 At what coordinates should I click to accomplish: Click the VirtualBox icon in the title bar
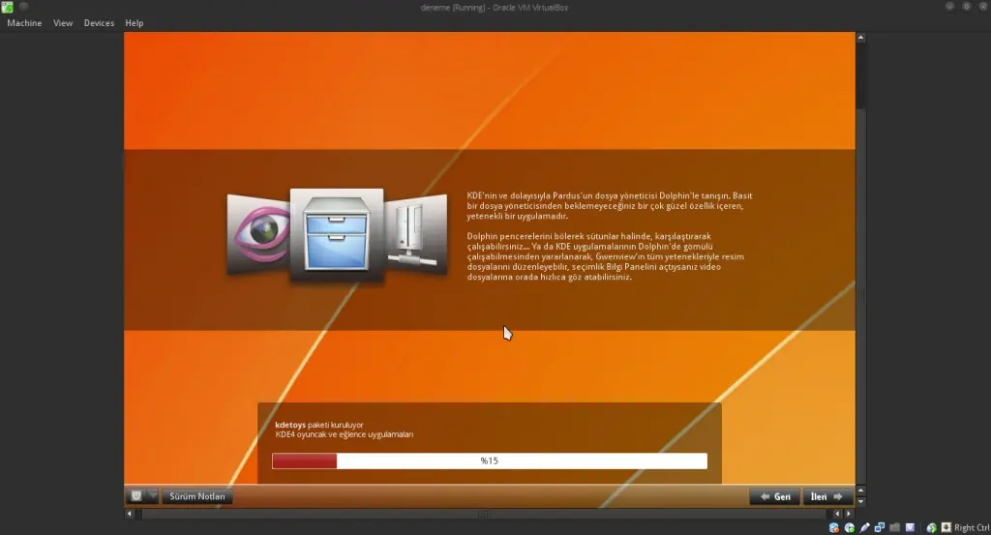7,7
